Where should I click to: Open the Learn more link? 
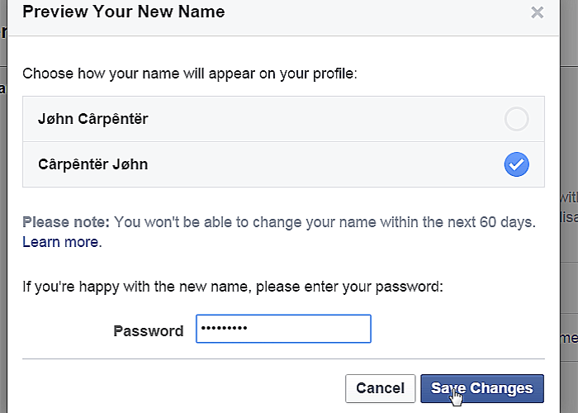point(61,242)
